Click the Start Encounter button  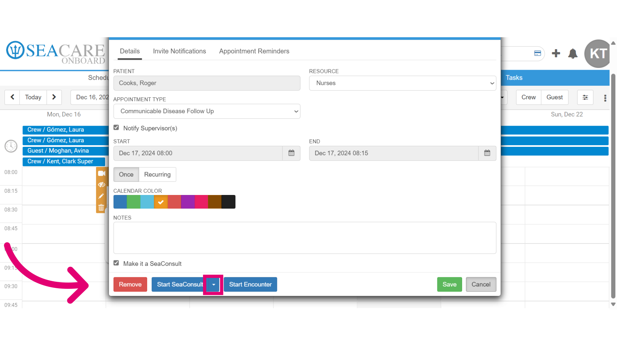point(250,284)
